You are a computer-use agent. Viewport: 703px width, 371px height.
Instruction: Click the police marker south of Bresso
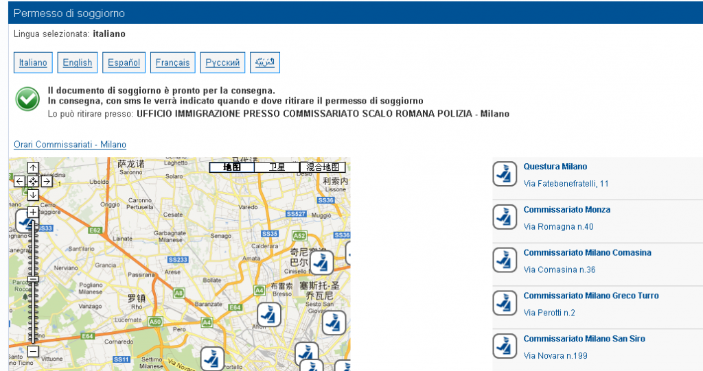tap(269, 315)
